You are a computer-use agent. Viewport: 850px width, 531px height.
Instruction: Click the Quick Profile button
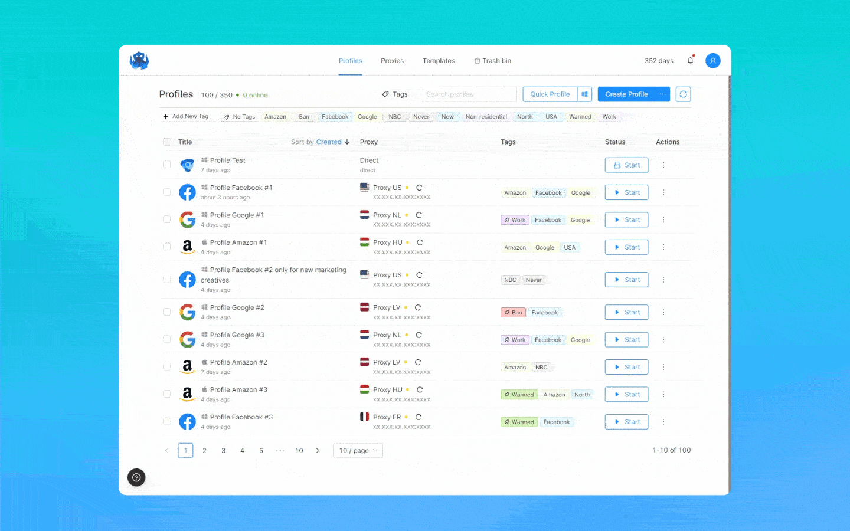point(549,94)
